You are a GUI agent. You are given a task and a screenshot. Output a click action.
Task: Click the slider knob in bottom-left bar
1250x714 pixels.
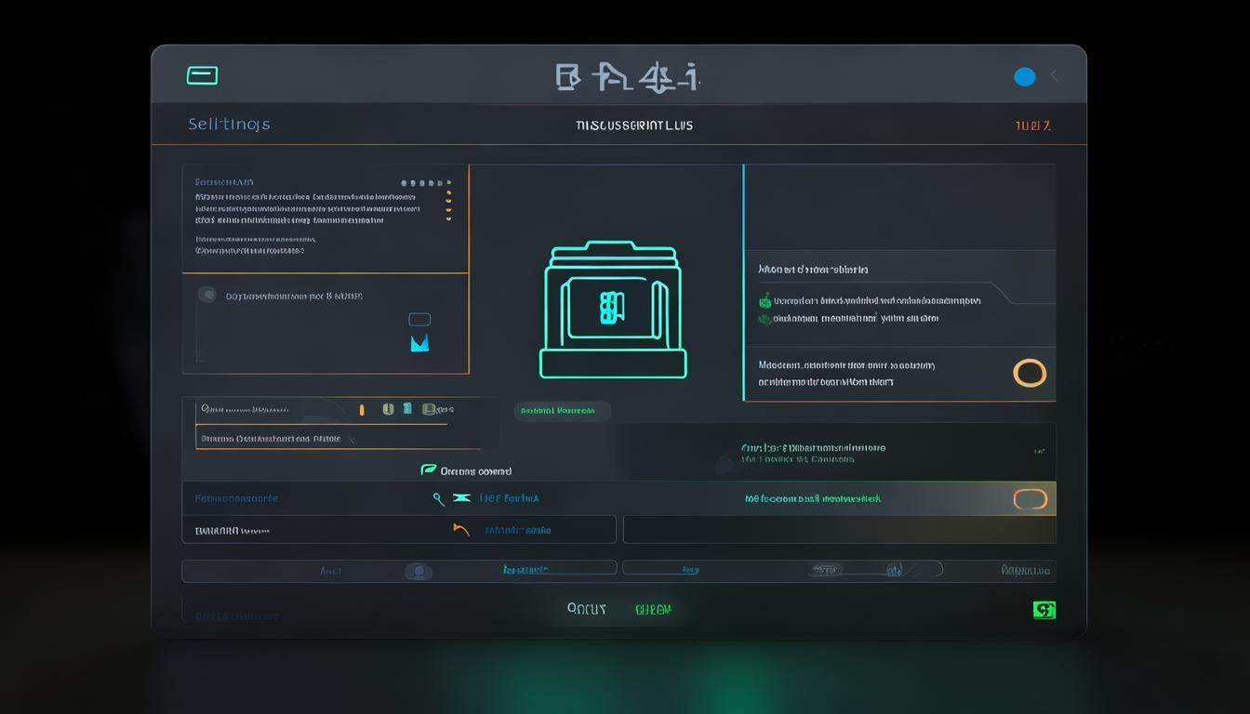click(419, 571)
